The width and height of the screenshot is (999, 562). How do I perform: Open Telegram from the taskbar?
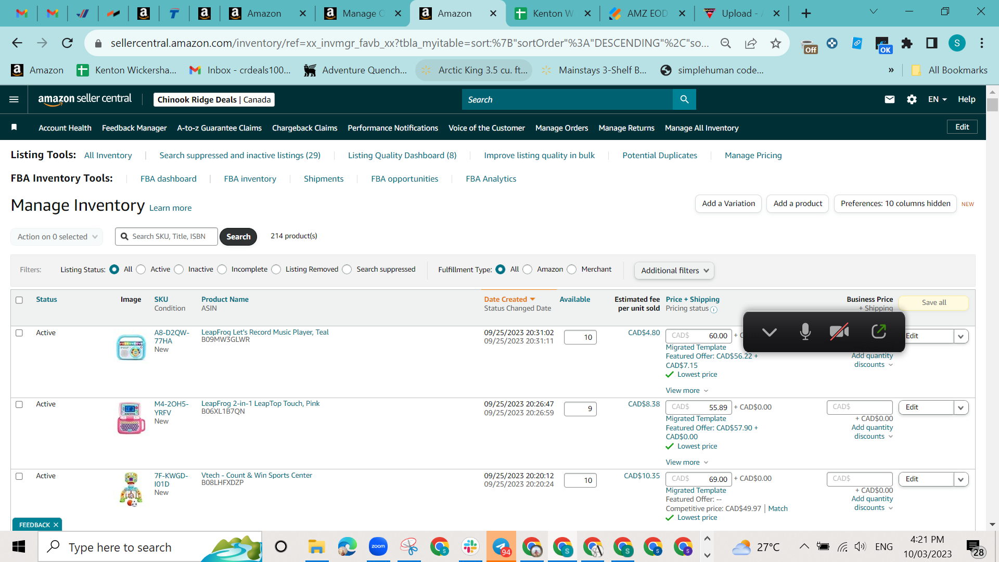point(501,547)
